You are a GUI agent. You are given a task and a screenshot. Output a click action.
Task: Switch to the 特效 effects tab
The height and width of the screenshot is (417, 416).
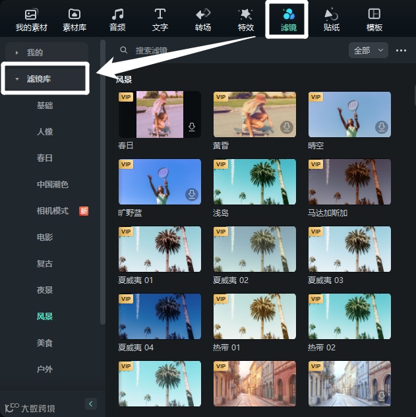tap(246, 20)
